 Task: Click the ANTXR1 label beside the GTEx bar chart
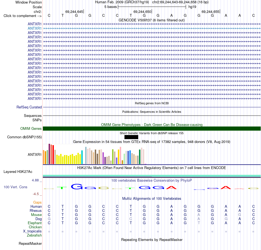pyautogui.click(x=35, y=155)
